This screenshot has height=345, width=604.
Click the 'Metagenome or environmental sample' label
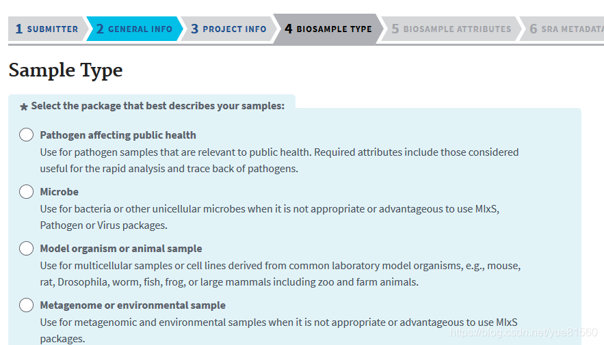coord(133,305)
